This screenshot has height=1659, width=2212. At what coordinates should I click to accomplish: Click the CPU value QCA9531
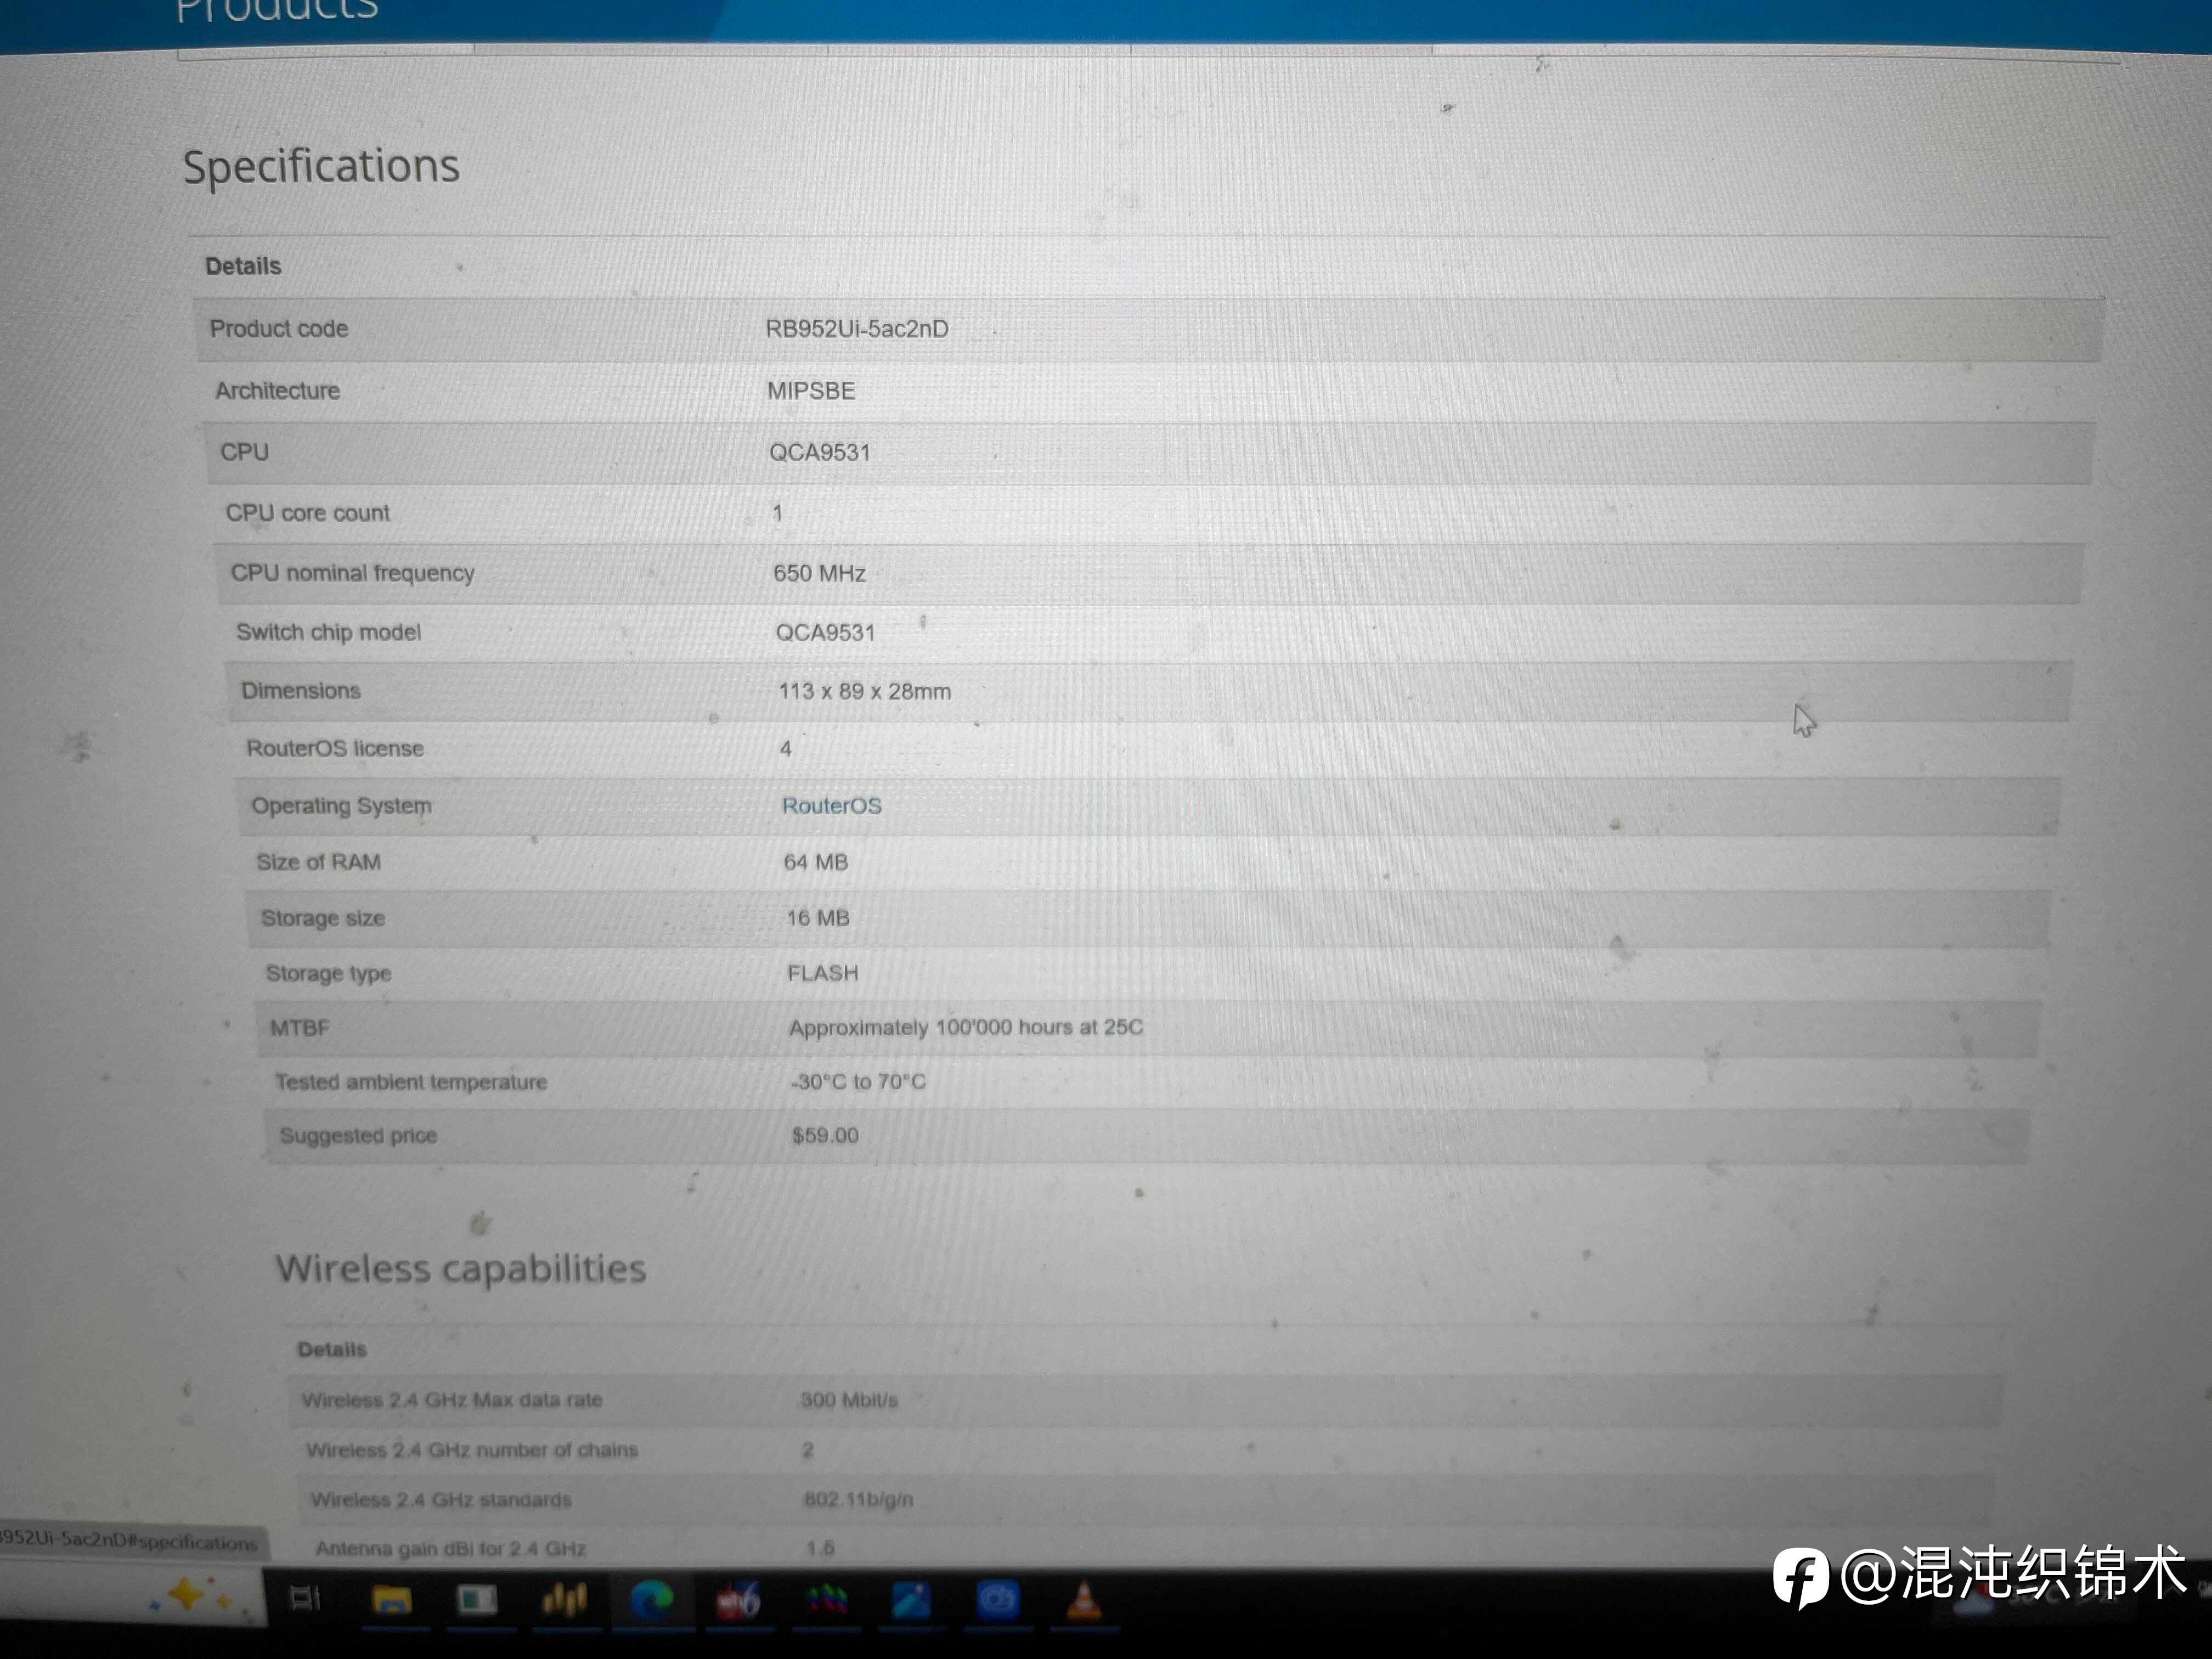click(x=820, y=452)
